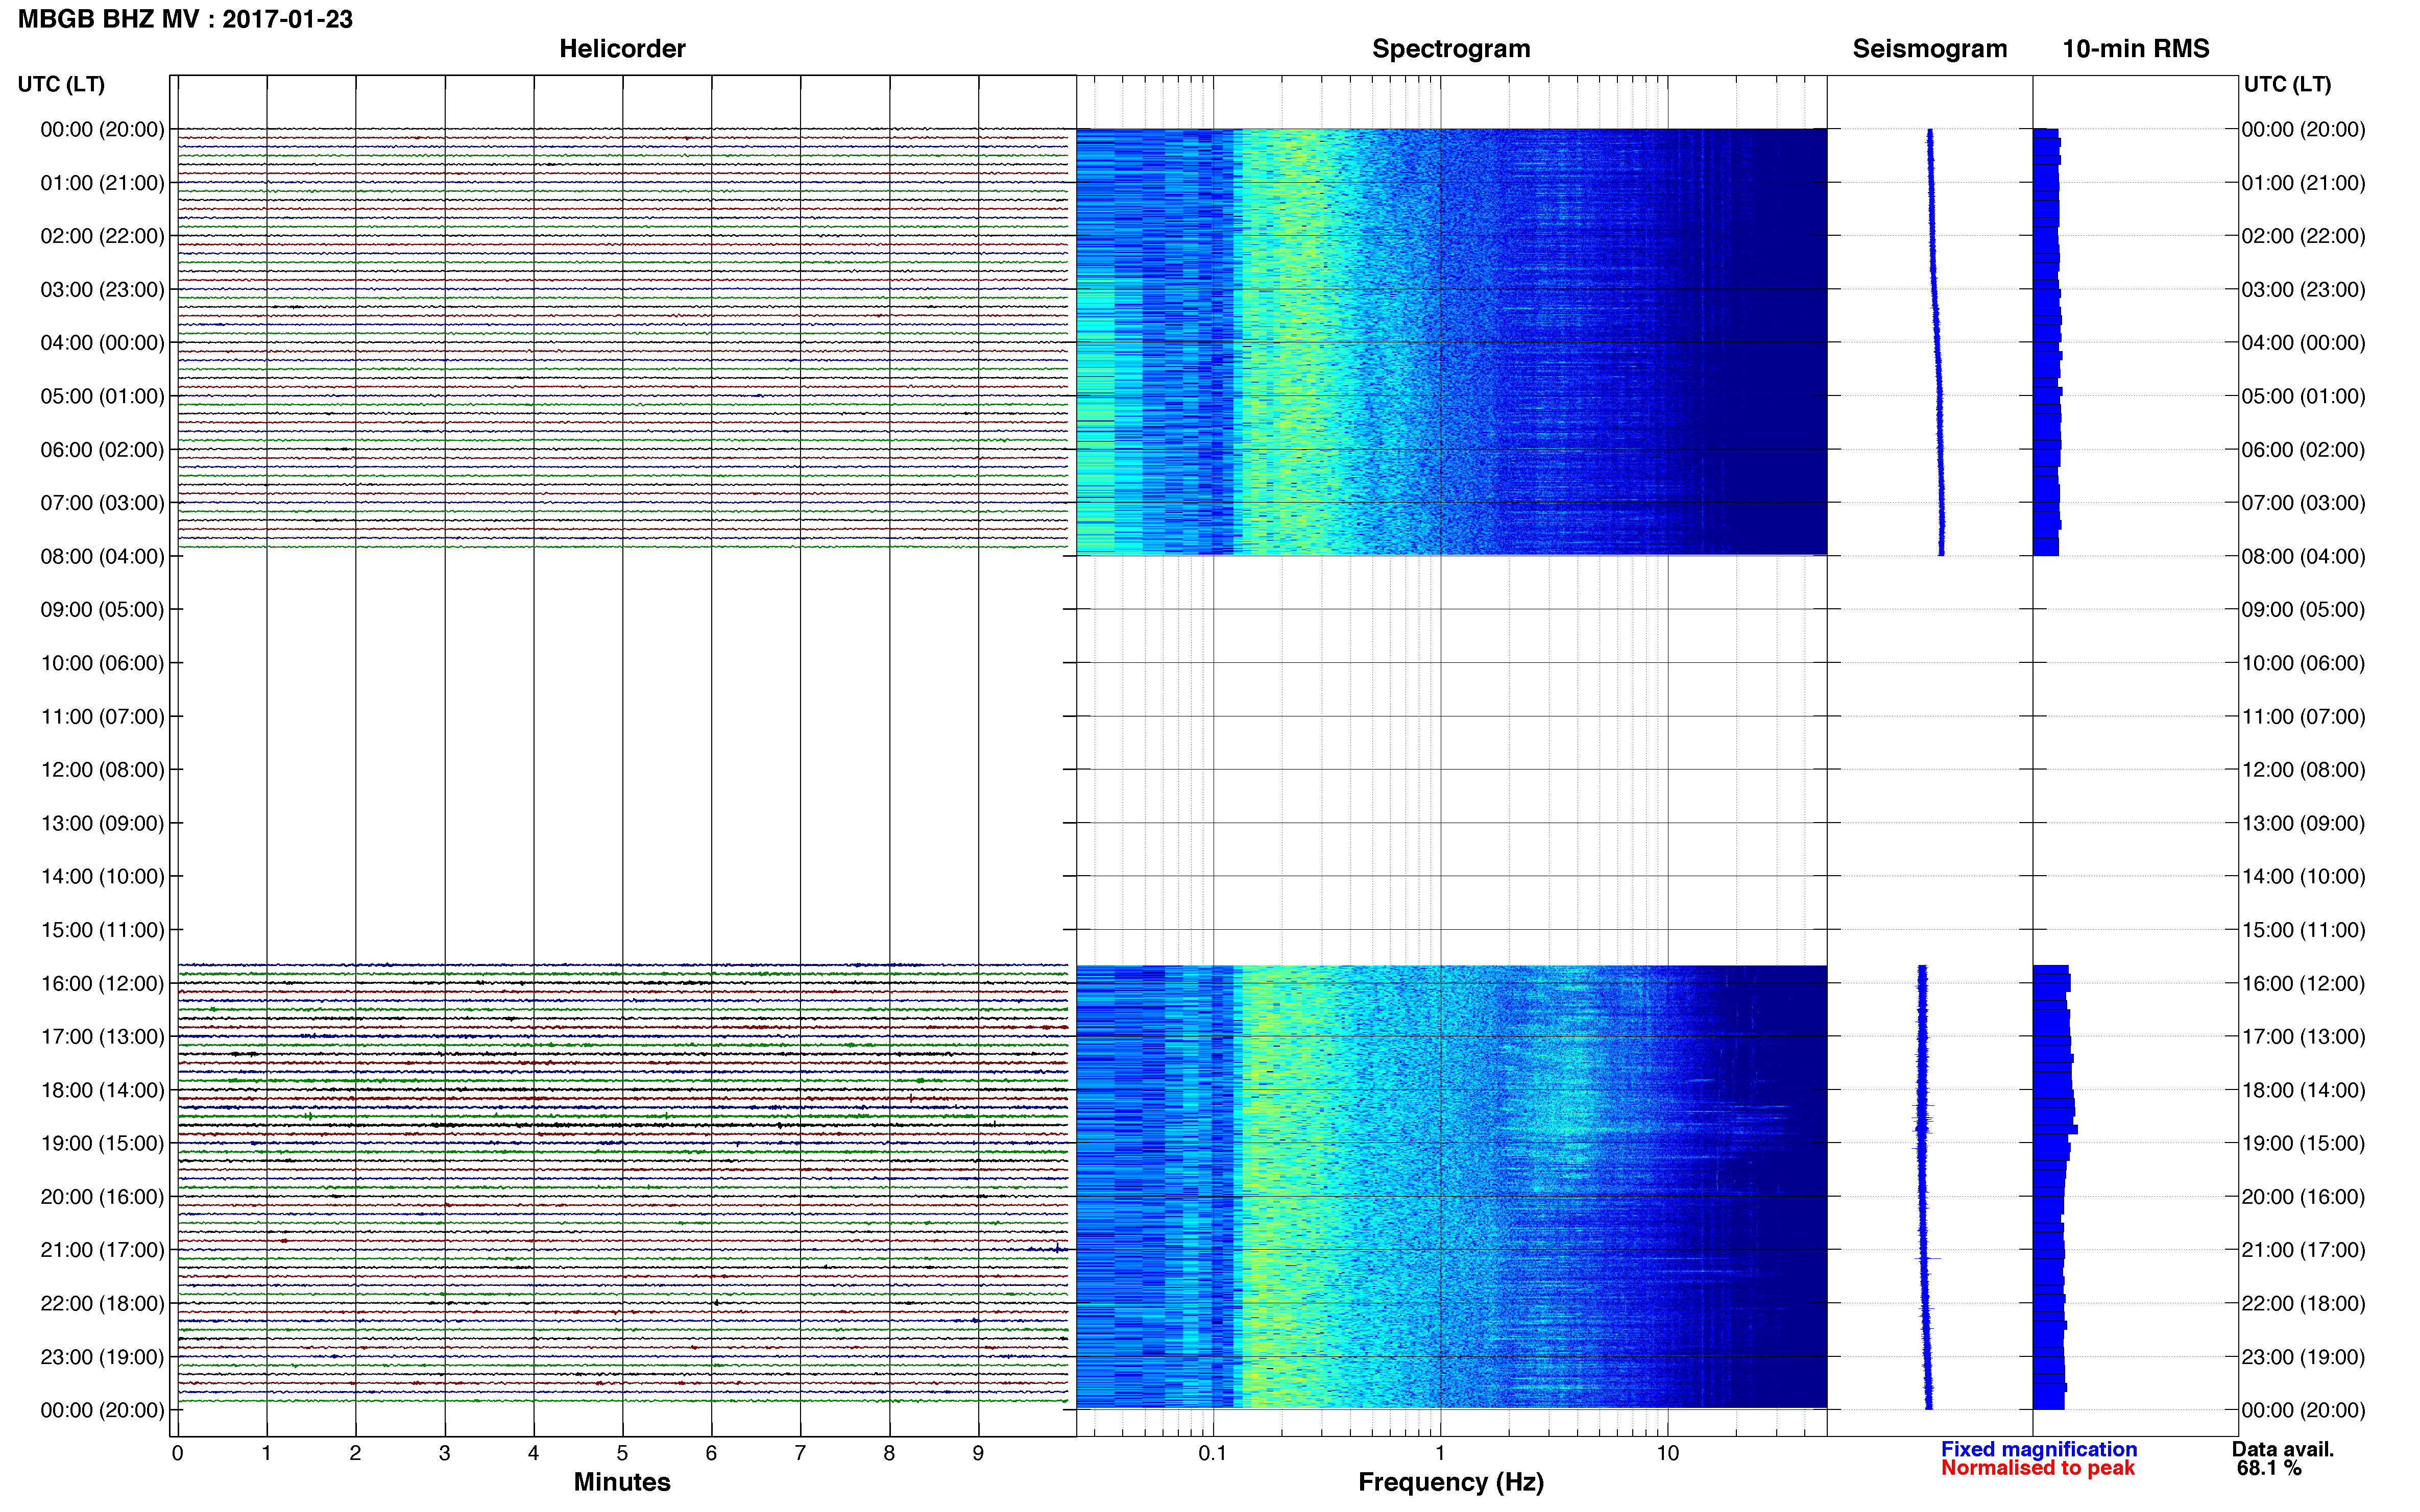Image resolution: width=2420 pixels, height=1512 pixels.
Task: Click the 'Minutes' axis label
Action: (622, 1482)
